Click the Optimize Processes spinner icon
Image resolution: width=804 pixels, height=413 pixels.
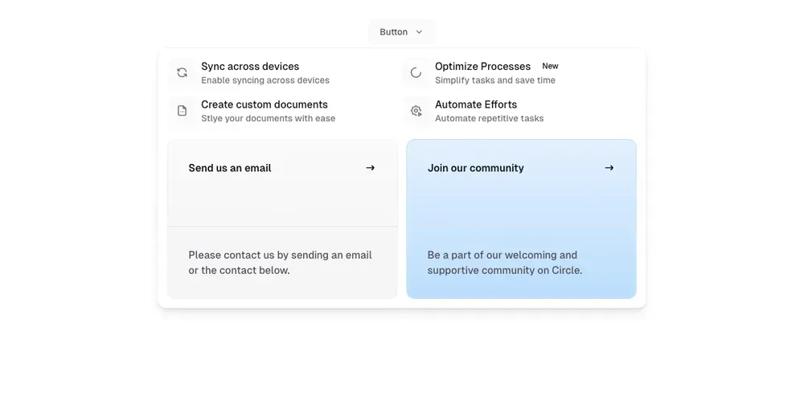click(x=416, y=72)
